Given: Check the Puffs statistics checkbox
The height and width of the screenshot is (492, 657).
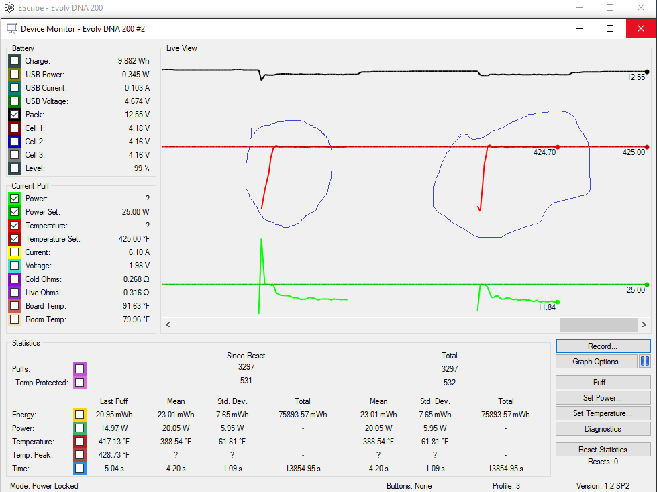Looking at the screenshot, I should tap(80, 368).
